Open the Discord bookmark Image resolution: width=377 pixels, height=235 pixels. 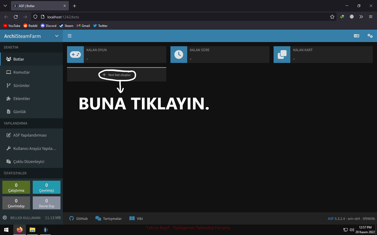(x=48, y=26)
